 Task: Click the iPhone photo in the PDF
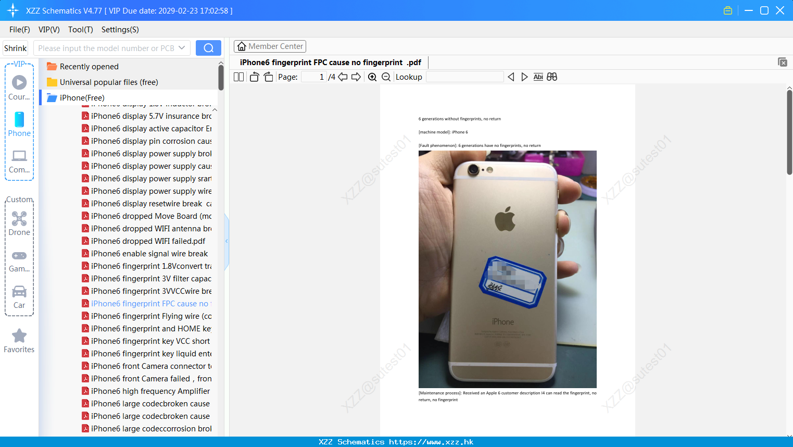coord(508,269)
